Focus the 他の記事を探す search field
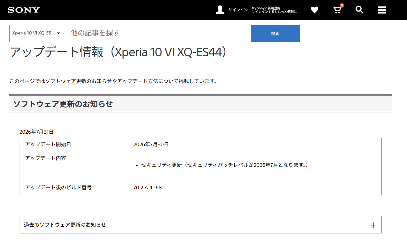Screen dimensions: 407x246 [157, 33]
